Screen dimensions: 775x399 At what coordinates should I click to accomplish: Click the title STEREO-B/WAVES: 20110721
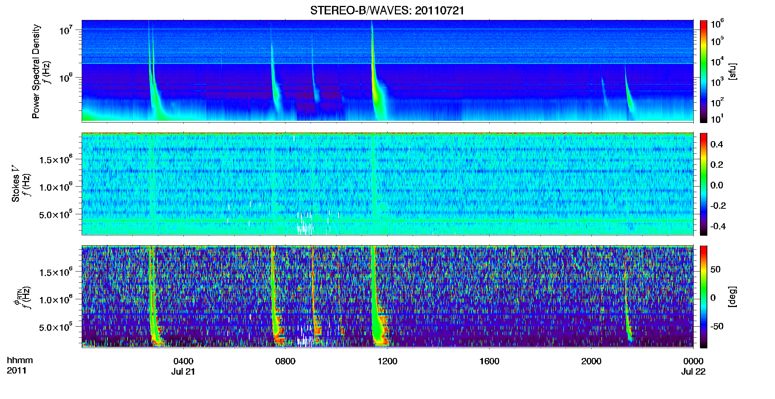387,10
